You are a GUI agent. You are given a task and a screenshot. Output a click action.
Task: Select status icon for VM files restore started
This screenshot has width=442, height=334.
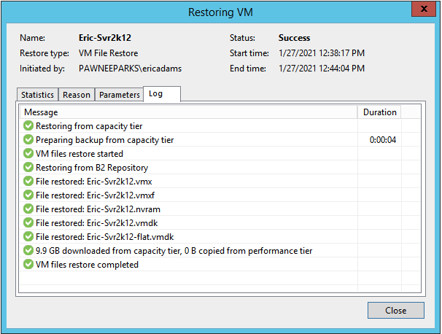[28, 153]
